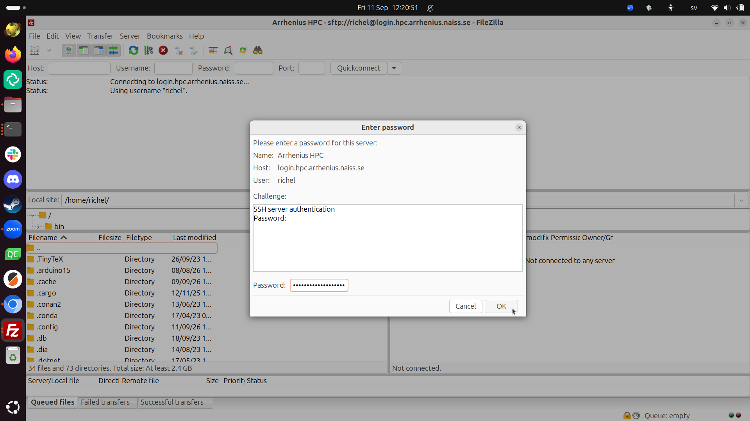The height and width of the screenshot is (421, 750).
Task: Open the View menu
Action: coord(73,36)
